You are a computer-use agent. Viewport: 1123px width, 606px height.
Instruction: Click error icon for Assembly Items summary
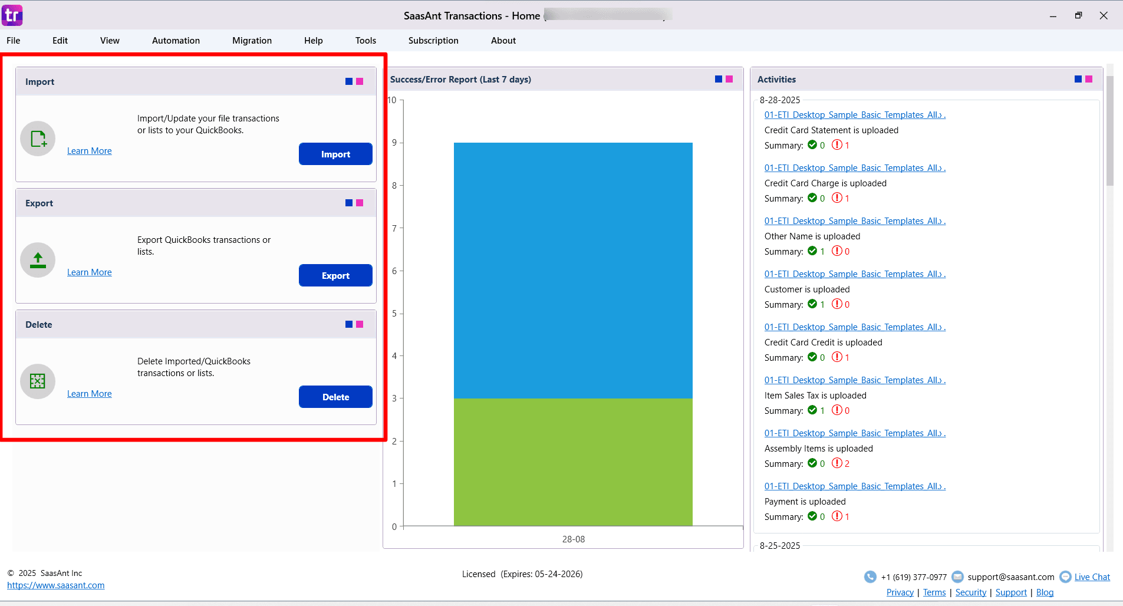837,463
